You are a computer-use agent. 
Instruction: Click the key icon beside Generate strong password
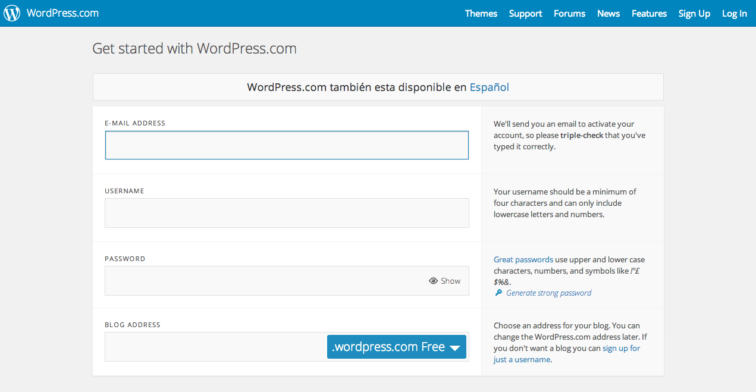[498, 293]
